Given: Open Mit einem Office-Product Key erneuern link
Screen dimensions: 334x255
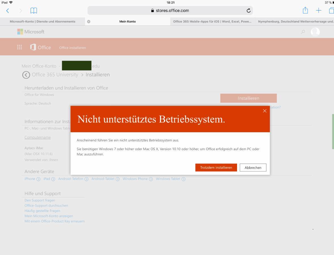Looking at the screenshot, I should (54, 221).
